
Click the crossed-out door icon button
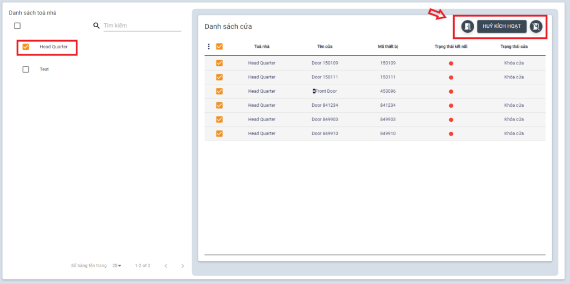click(x=535, y=26)
